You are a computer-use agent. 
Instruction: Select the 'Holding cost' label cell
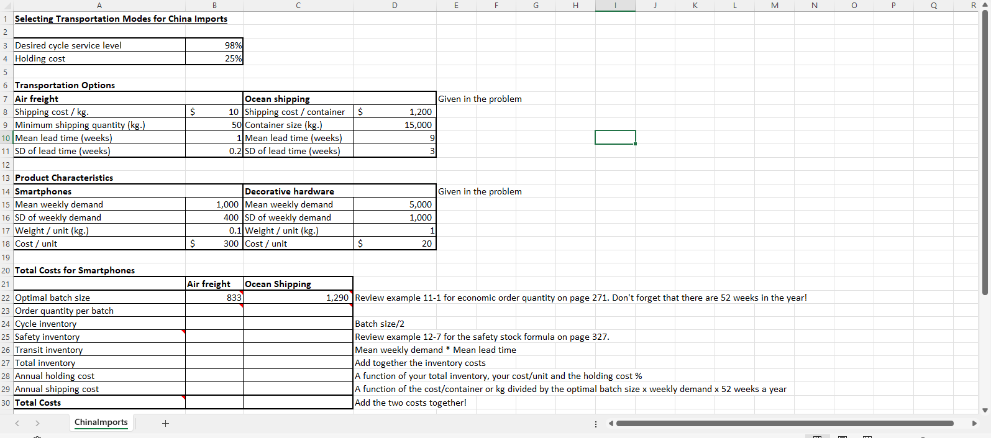coord(99,58)
